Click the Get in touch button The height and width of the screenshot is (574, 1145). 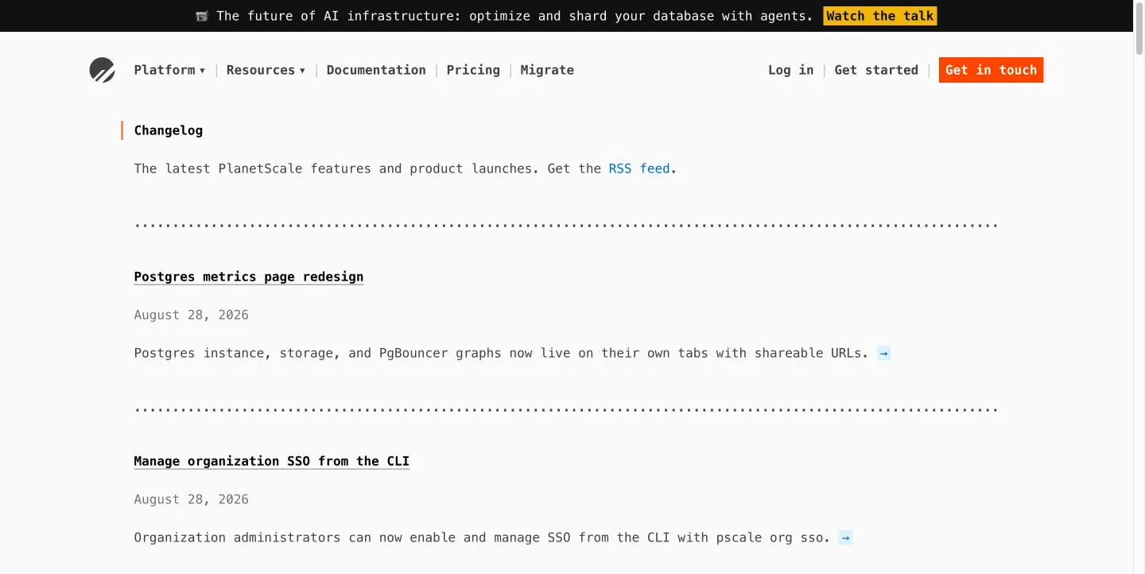tap(991, 70)
